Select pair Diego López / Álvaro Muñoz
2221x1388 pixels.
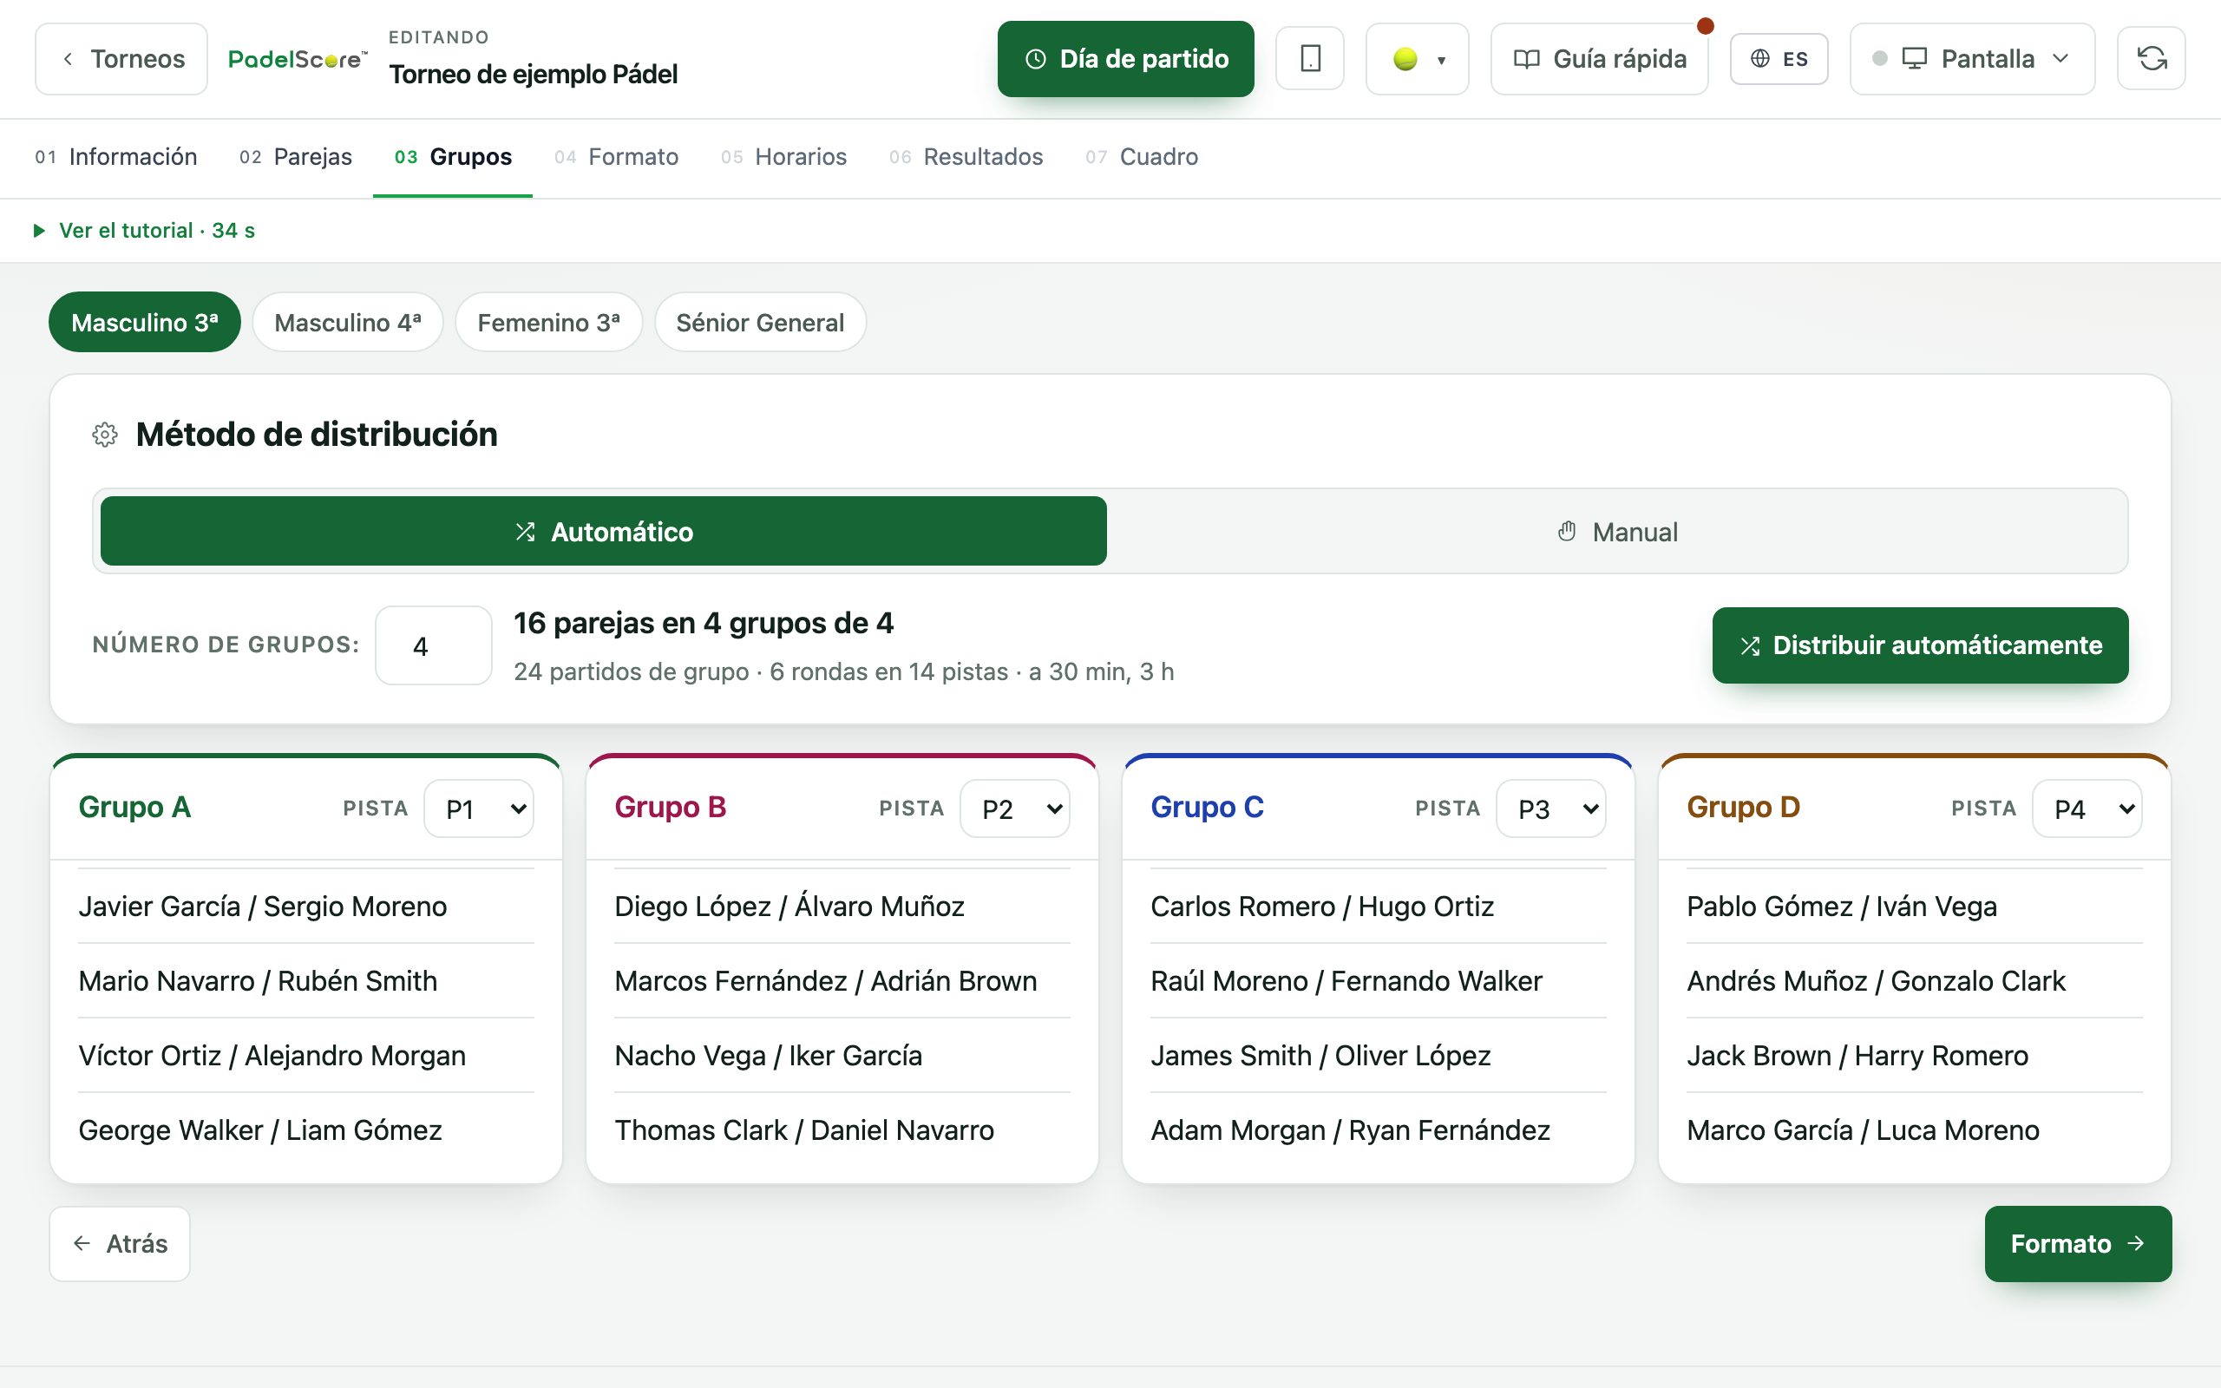click(842, 906)
